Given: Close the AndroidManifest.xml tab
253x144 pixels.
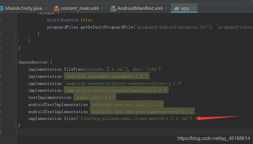Looking at the screenshot, I should 166,8.
